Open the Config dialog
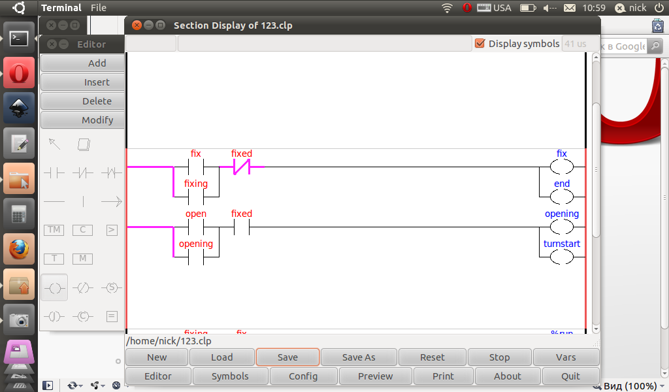Viewport: 669px width, 392px height. coord(303,376)
